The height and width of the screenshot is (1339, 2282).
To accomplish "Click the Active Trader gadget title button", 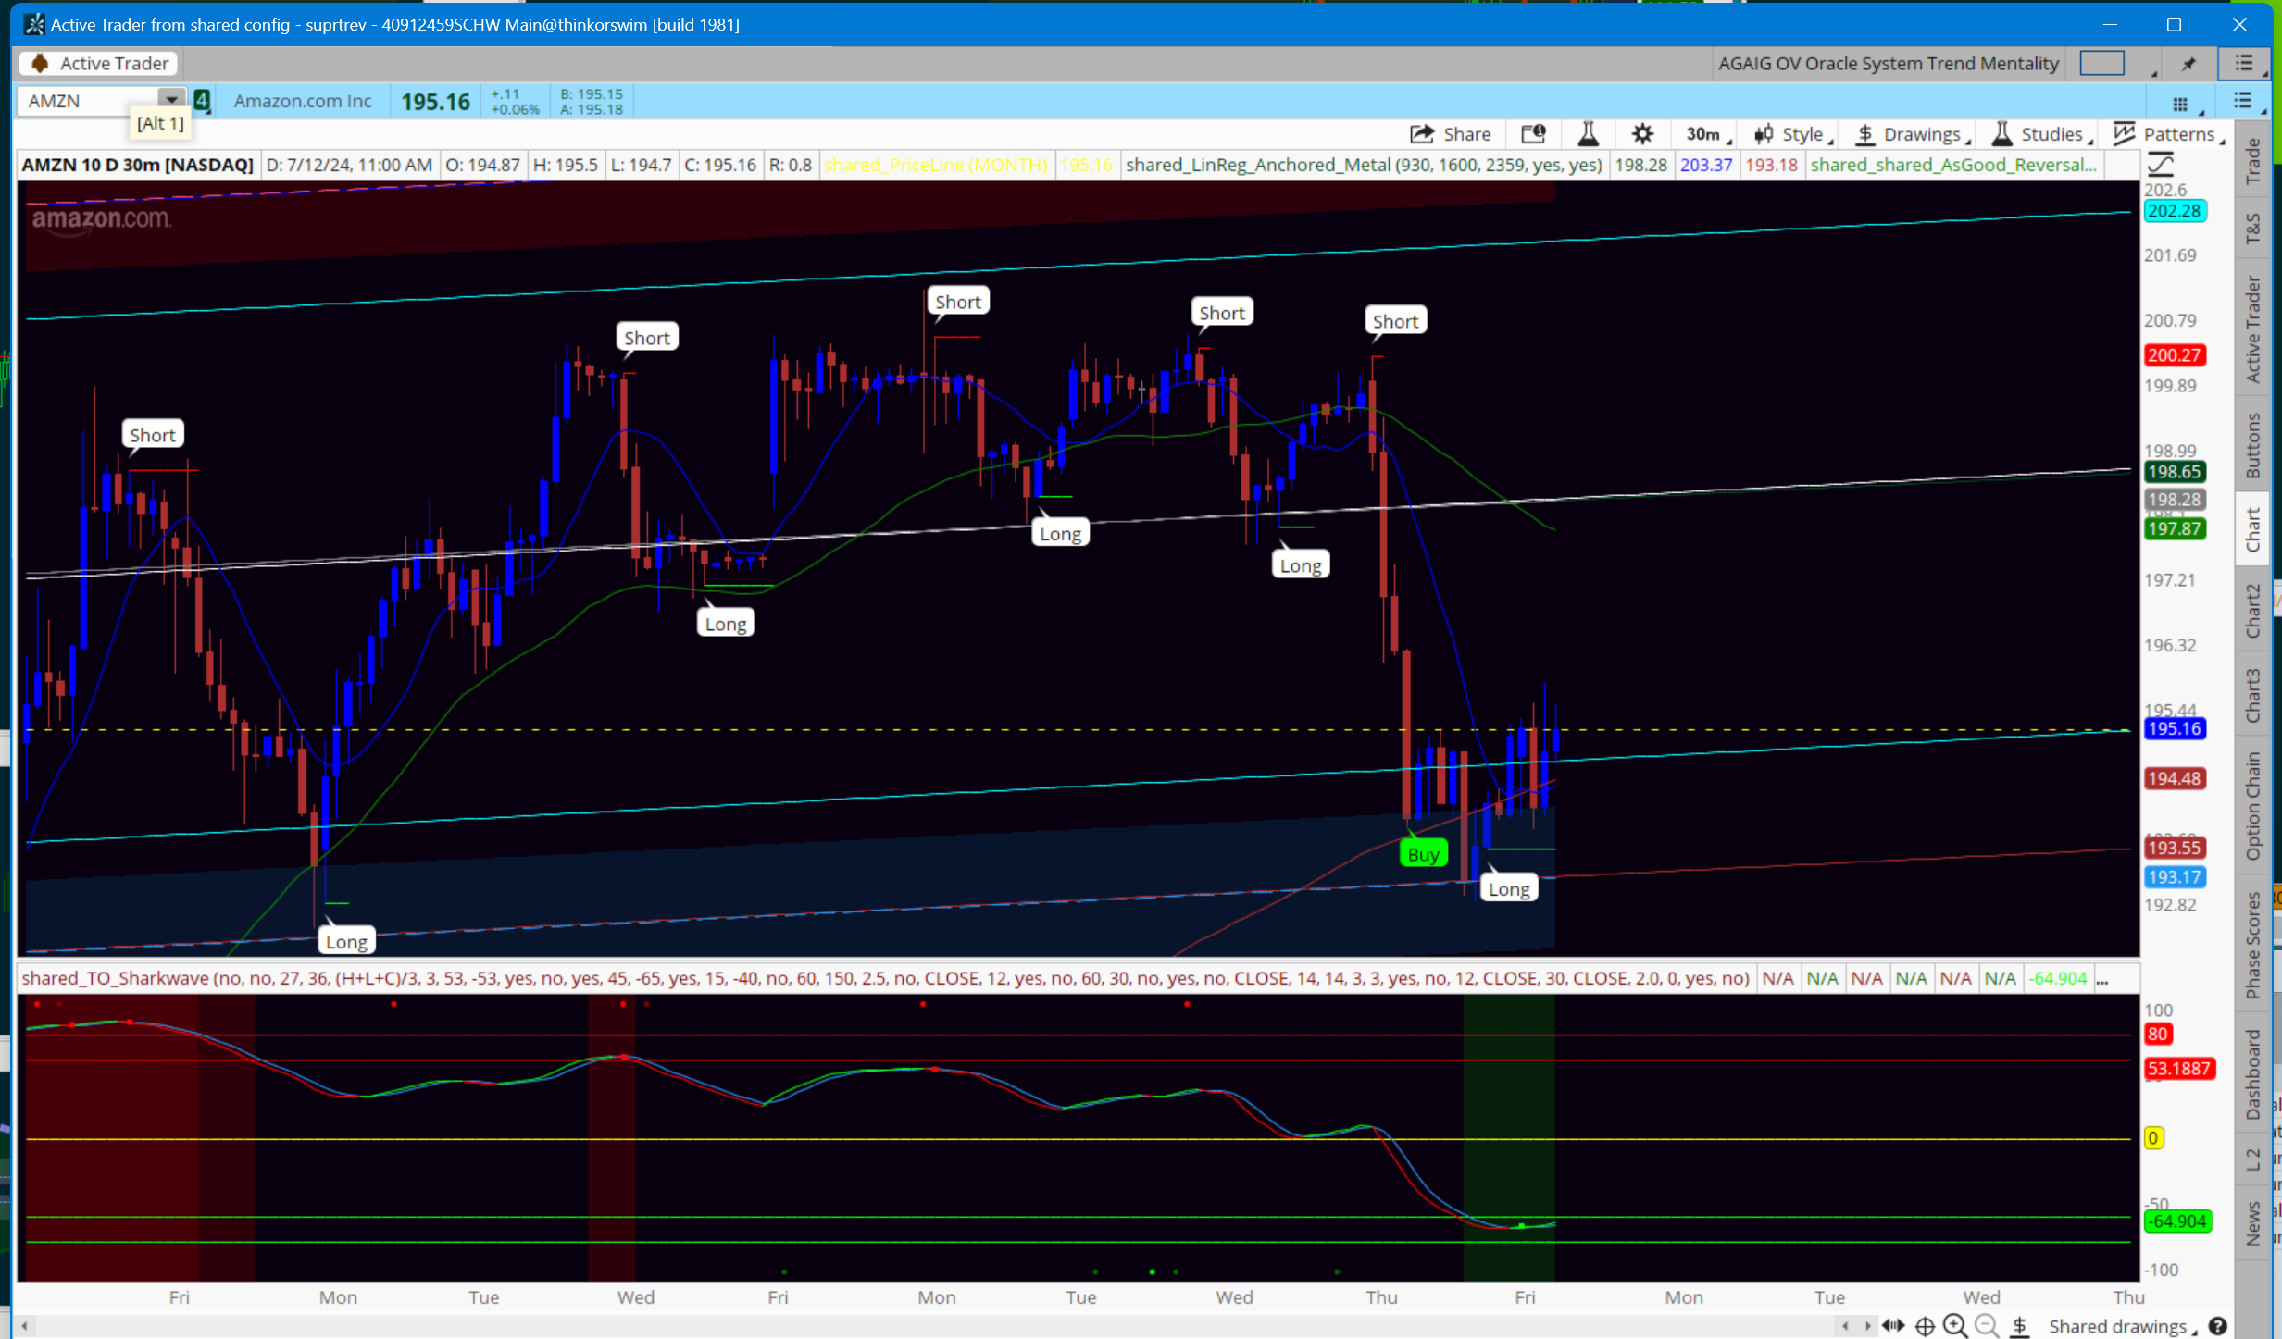I will point(100,63).
